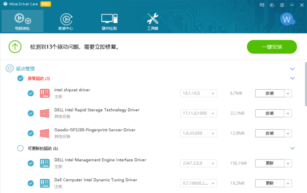Open version dropdown showing 2247.3.5.0
The image size is (307, 193).
[x=198, y=163]
